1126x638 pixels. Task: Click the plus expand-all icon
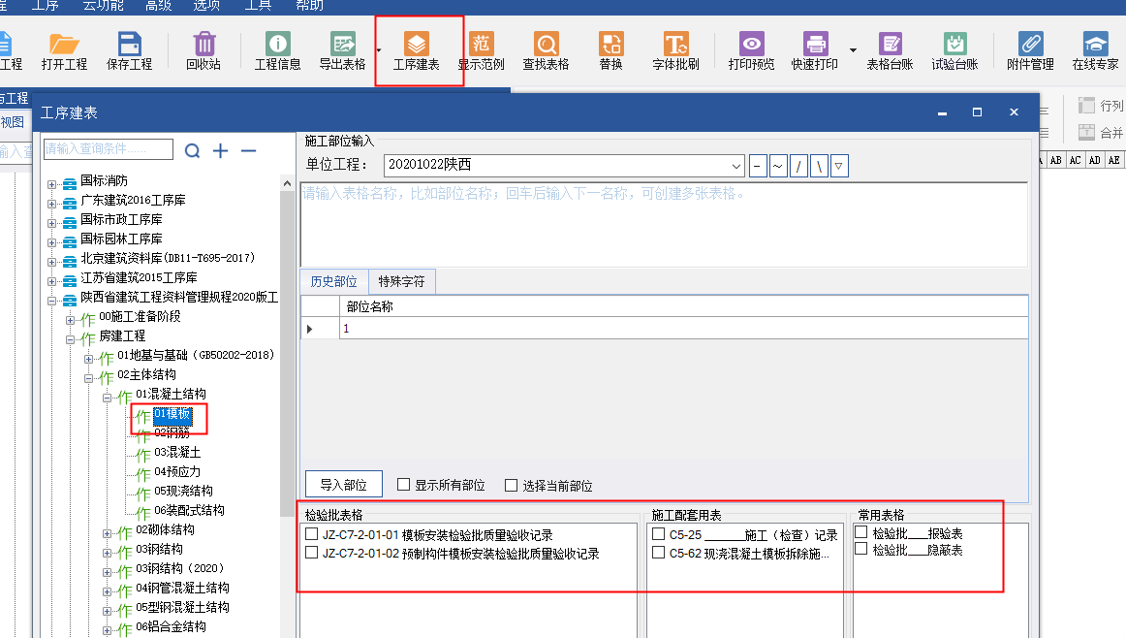click(x=221, y=151)
